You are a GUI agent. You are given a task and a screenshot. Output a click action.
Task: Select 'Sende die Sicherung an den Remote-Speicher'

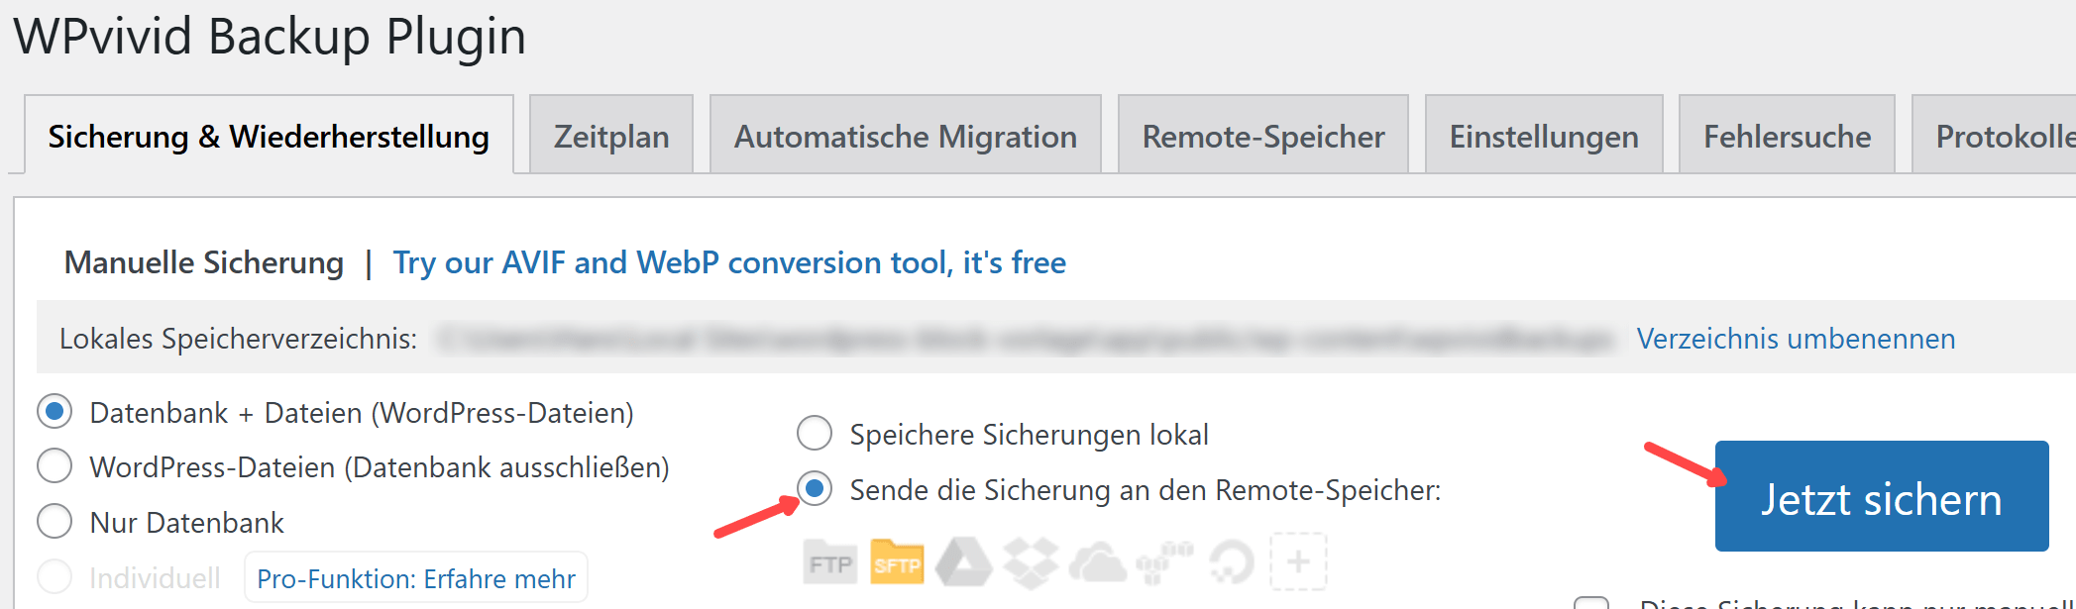[x=815, y=489]
